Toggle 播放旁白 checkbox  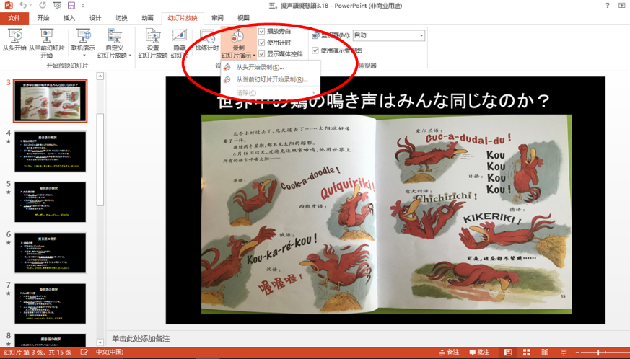pyautogui.click(x=261, y=31)
